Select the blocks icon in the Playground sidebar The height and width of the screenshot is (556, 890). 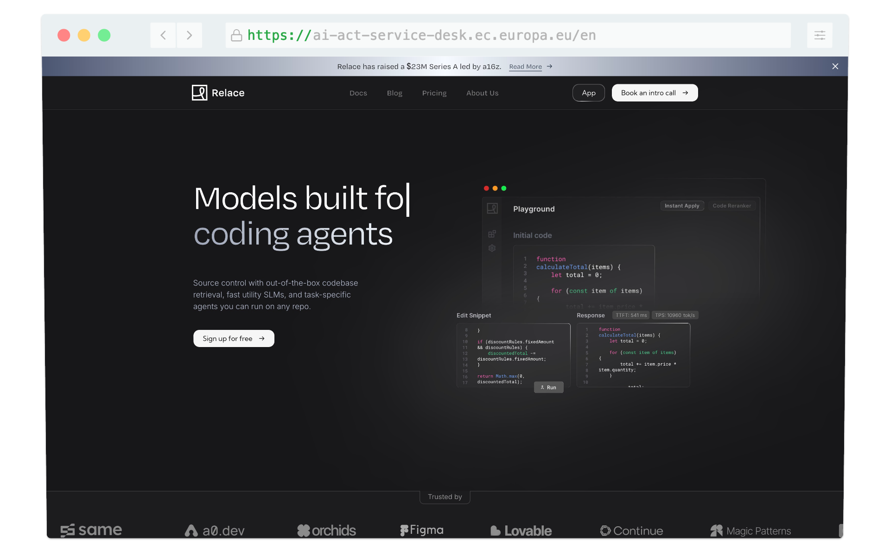click(x=492, y=234)
